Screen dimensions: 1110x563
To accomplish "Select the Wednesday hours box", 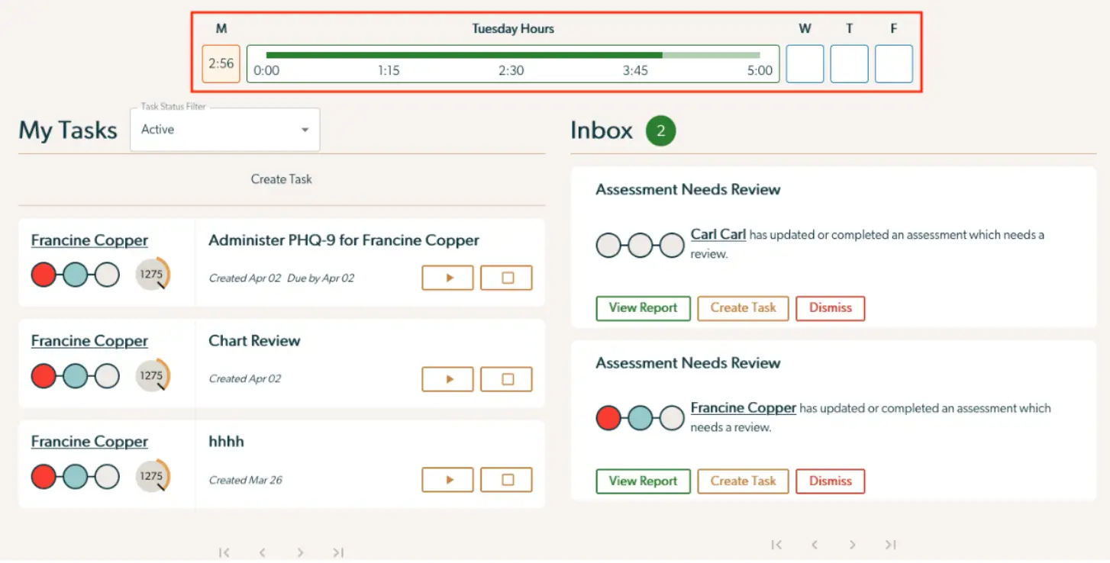I will click(805, 64).
